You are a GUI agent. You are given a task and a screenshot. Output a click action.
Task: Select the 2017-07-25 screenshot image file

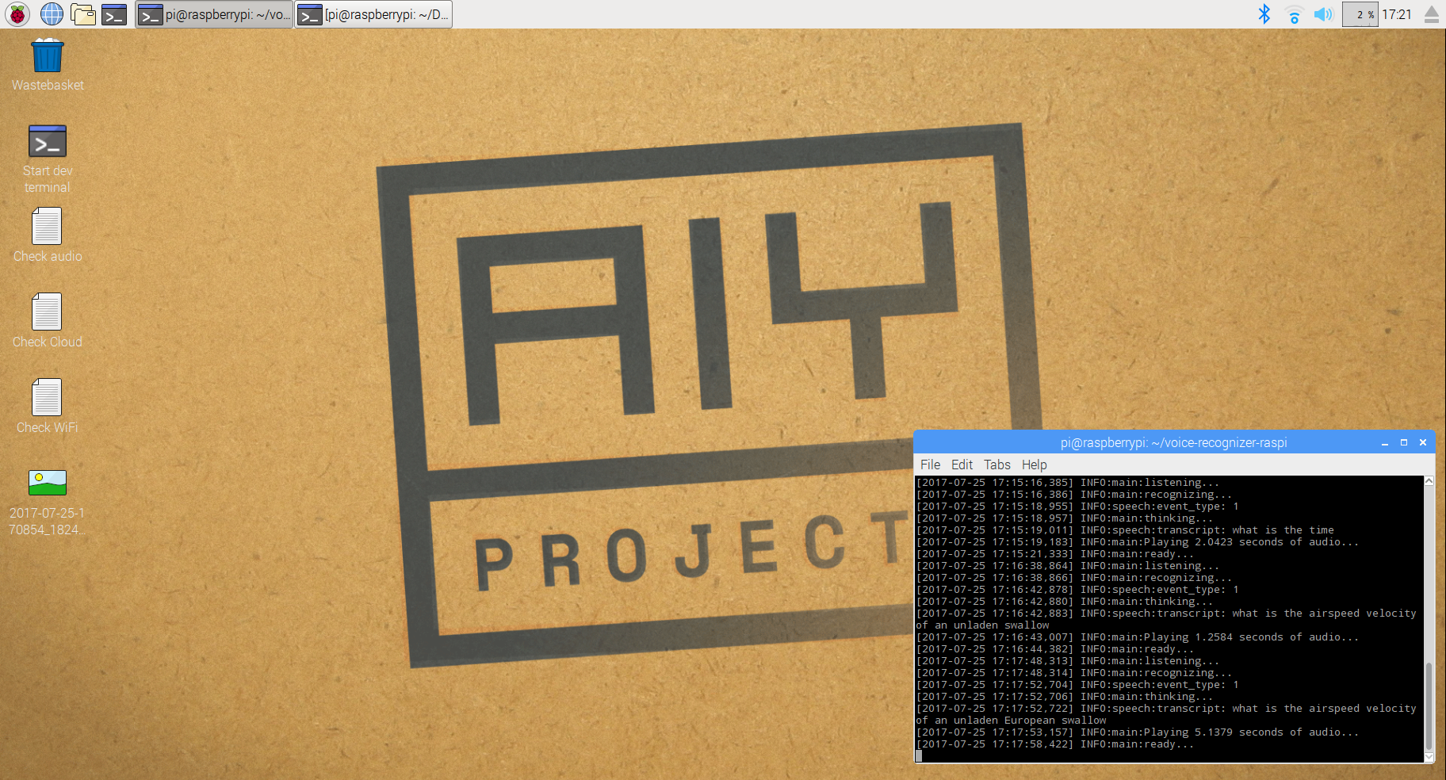47,484
